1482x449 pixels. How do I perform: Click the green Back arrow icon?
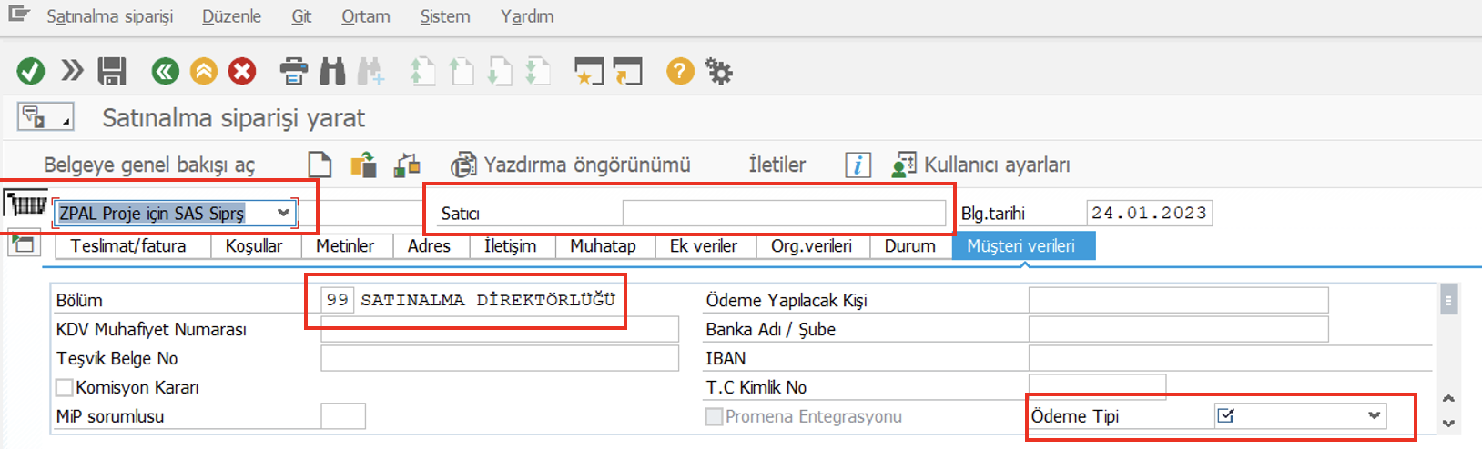165,71
